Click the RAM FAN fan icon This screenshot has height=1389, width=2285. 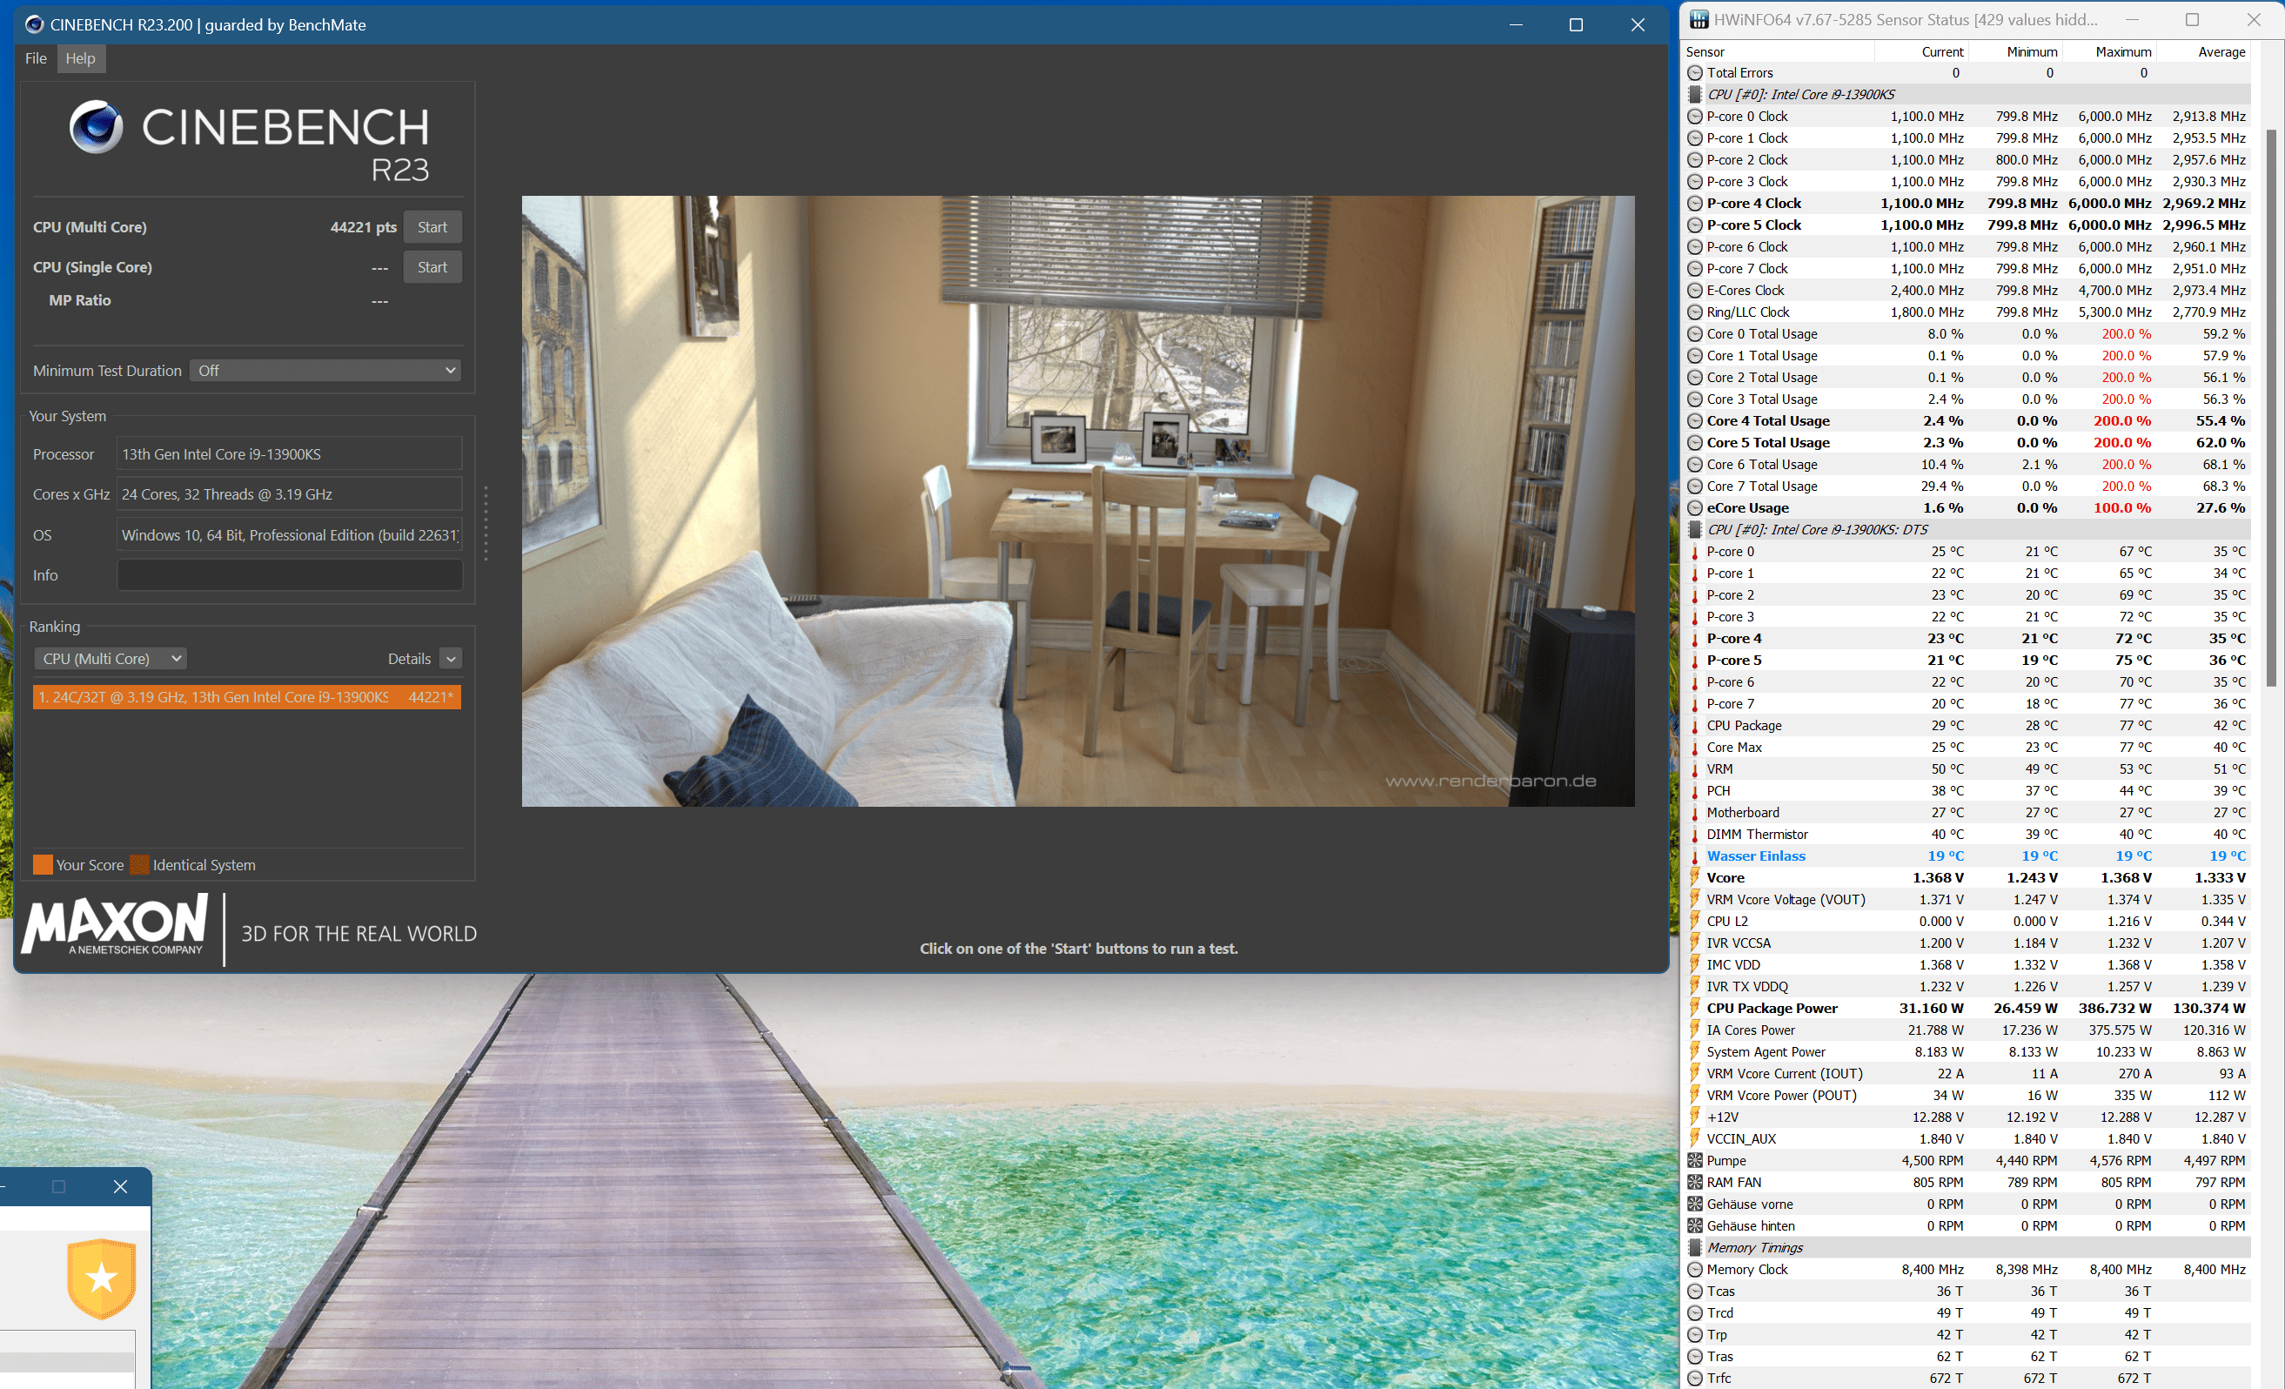pos(1695,1182)
